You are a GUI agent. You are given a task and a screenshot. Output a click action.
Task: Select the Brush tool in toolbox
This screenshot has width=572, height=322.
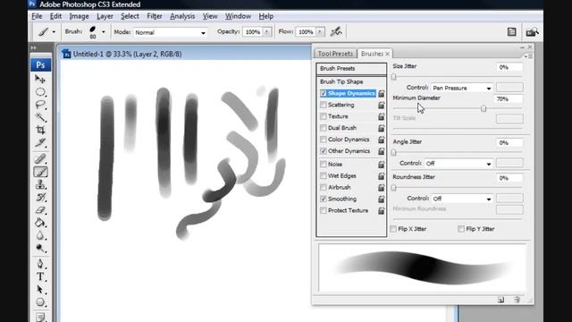coord(40,172)
